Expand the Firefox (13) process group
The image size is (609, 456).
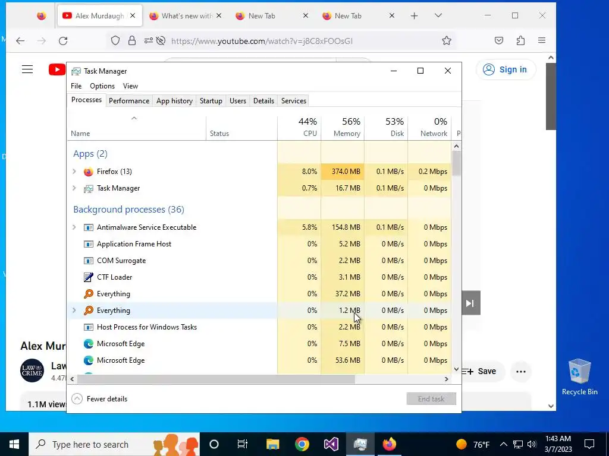[x=74, y=172]
